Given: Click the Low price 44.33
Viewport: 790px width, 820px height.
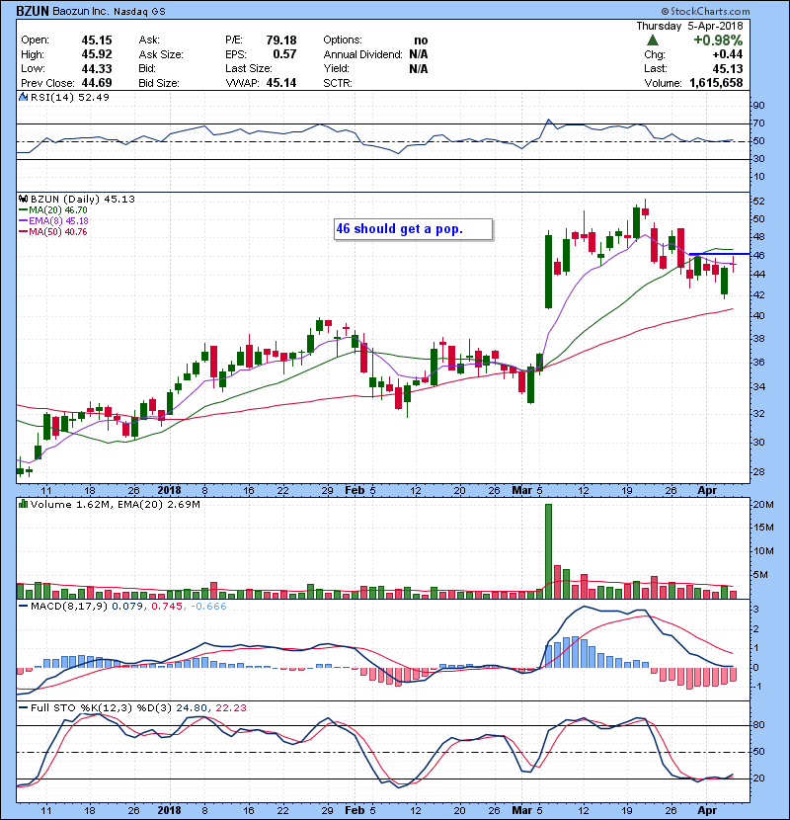Looking at the screenshot, I should (x=96, y=68).
